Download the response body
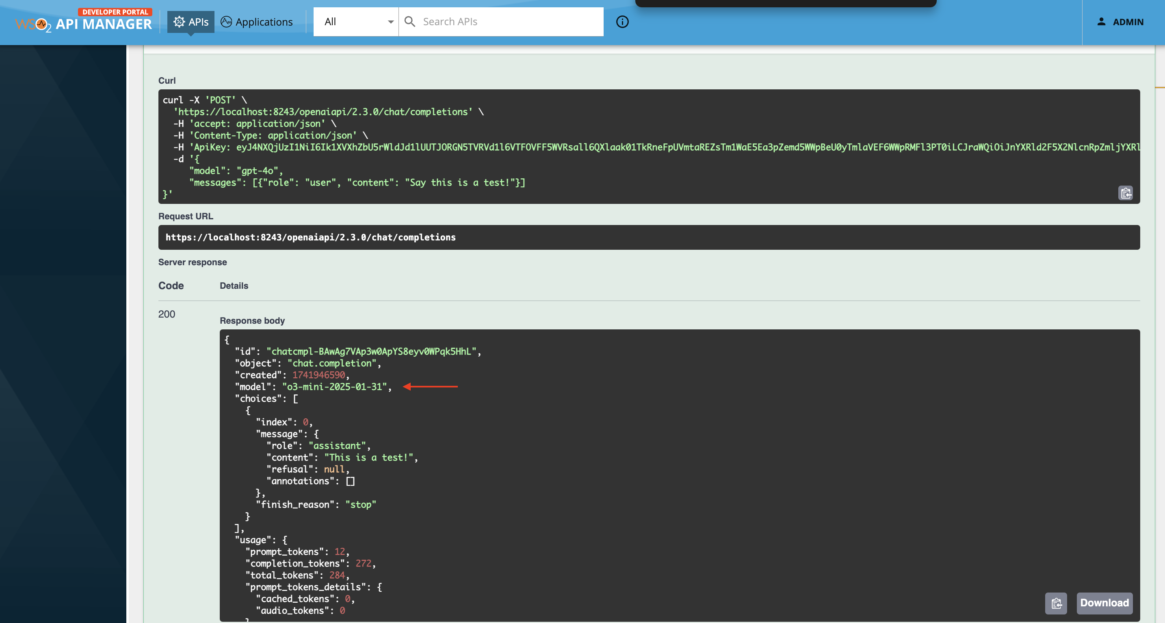 [x=1104, y=603]
